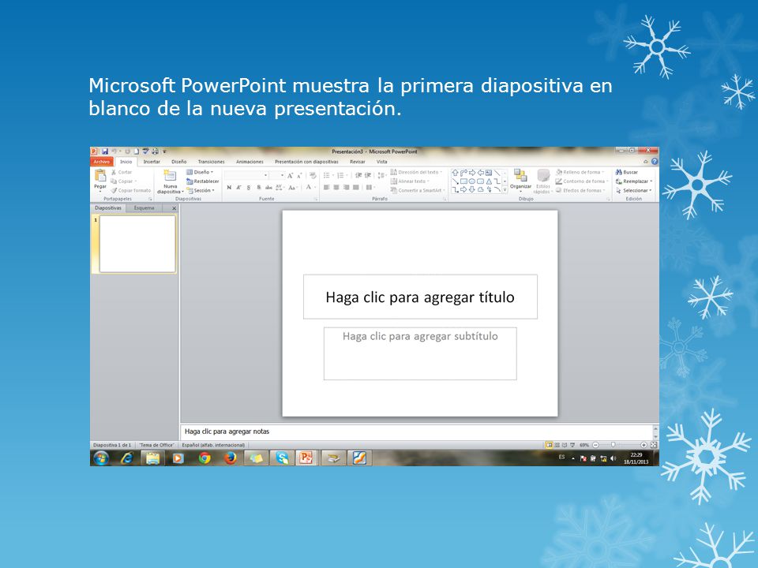758x568 pixels.
Task: Click the clear formatting icon
Action: (313, 175)
